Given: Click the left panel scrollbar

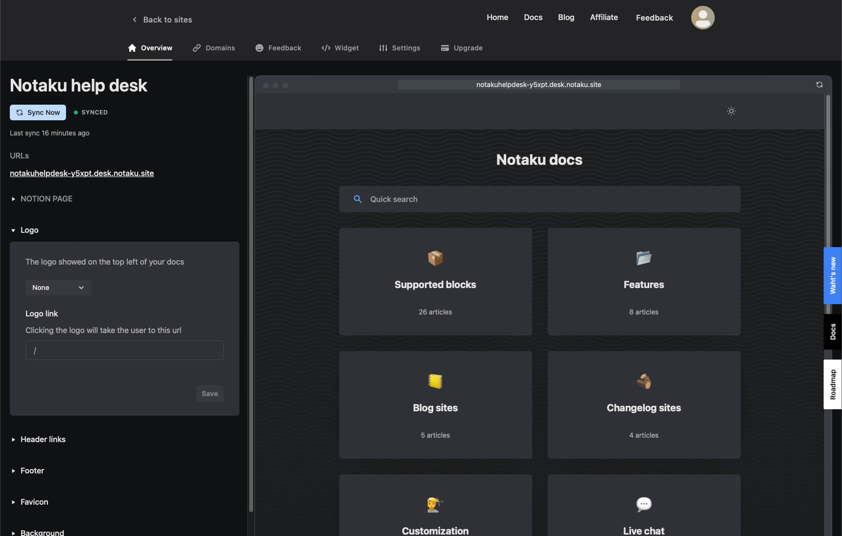Looking at the screenshot, I should tap(251, 293).
